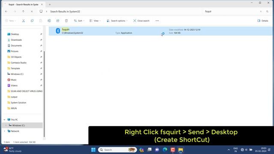Click the search magnifier icon
Screen dimensions: 274x154
267,12
